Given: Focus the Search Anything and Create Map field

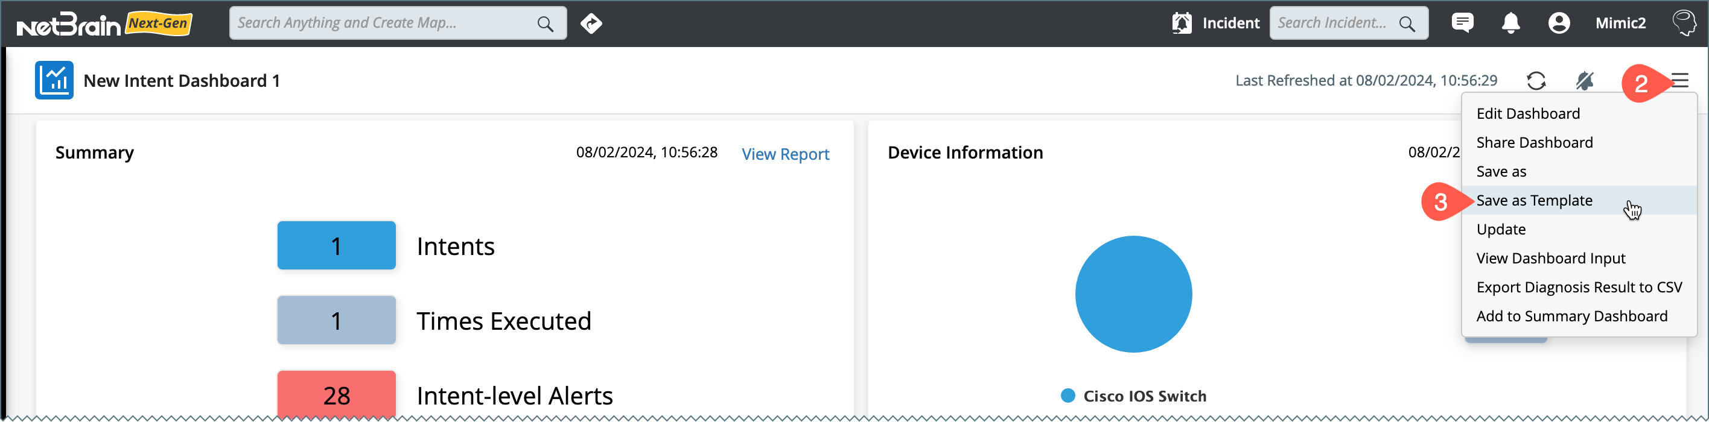Looking at the screenshot, I should point(381,23).
